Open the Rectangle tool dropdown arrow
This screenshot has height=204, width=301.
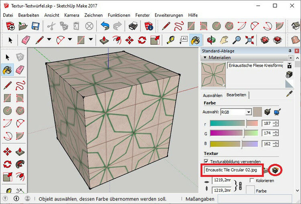(x=91, y=40)
